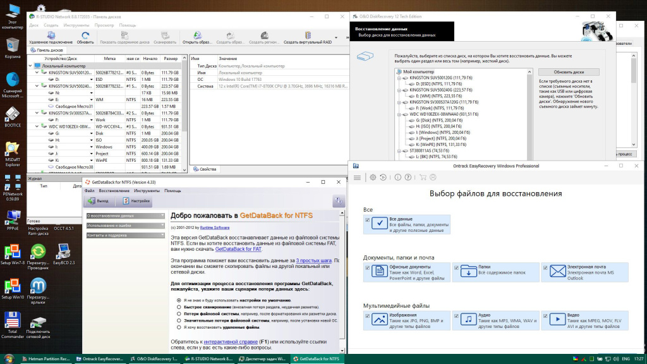
Task: Switch to Свойства tab in R-Studio
Action: click(205, 169)
